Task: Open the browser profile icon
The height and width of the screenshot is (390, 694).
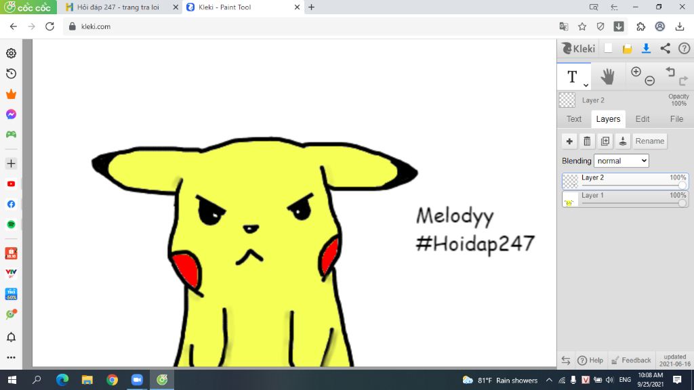Action: (660, 26)
